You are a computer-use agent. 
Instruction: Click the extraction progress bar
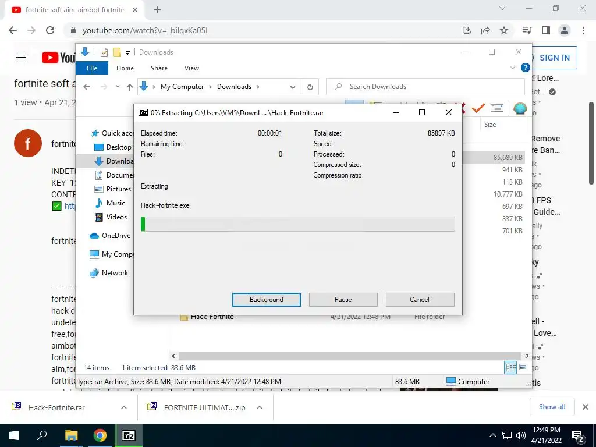click(297, 224)
